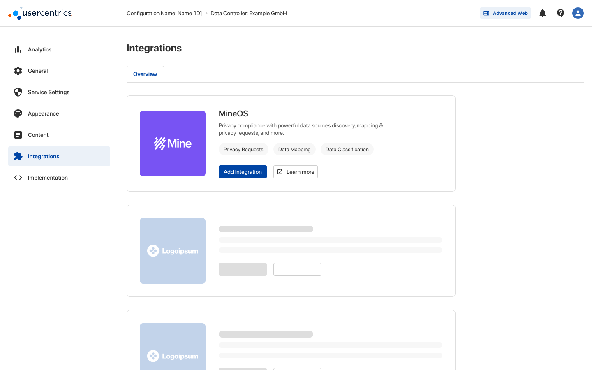
Task: Open General settings in the sidebar
Action: 59,71
